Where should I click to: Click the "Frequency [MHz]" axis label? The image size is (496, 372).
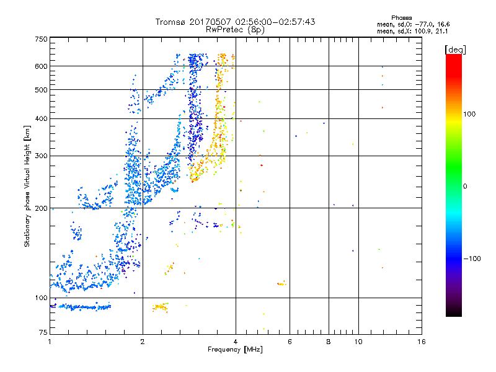[x=235, y=349]
